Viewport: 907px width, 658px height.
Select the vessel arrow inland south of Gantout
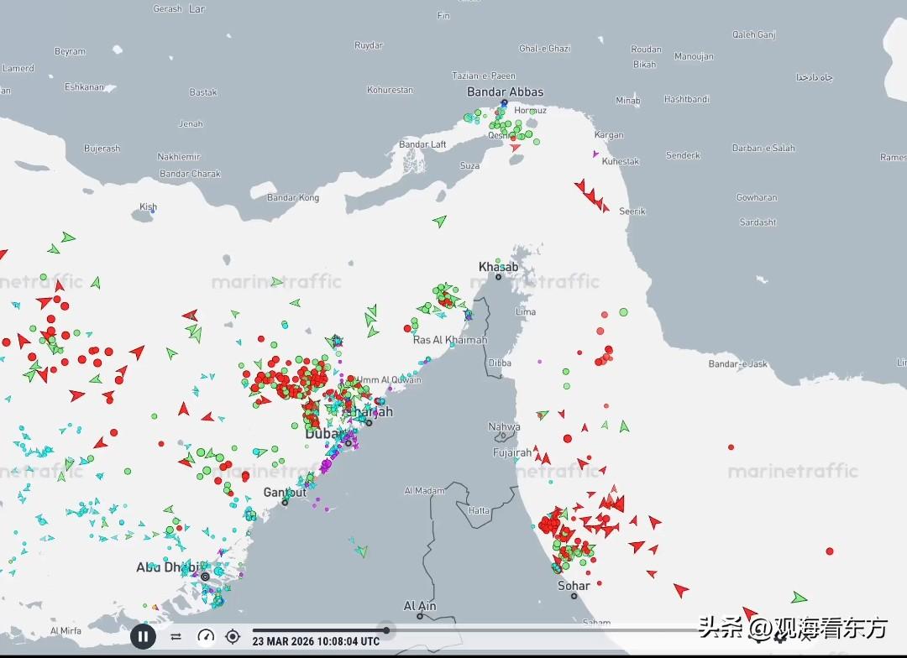click(x=362, y=551)
